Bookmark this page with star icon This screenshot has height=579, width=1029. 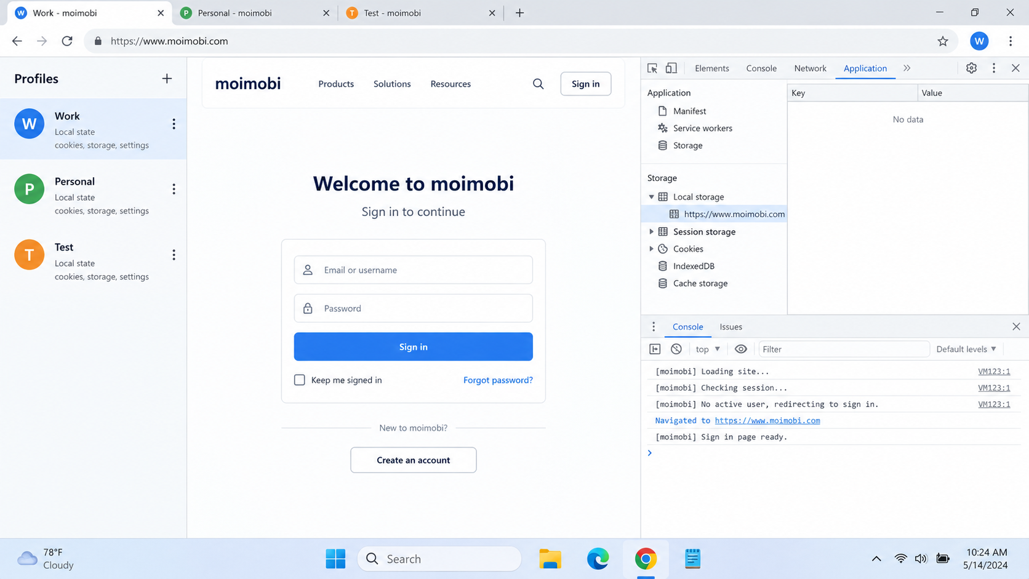point(943,41)
